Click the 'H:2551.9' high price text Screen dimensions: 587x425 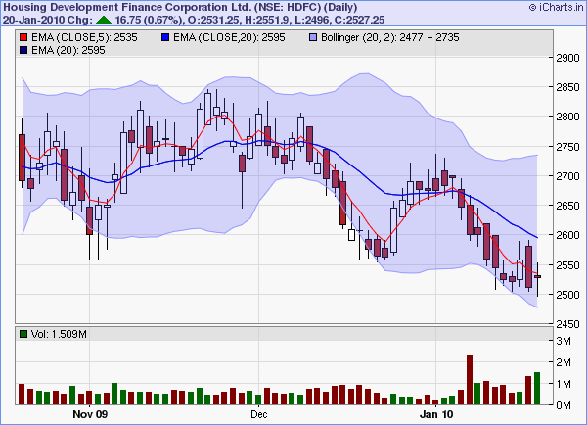267,20
